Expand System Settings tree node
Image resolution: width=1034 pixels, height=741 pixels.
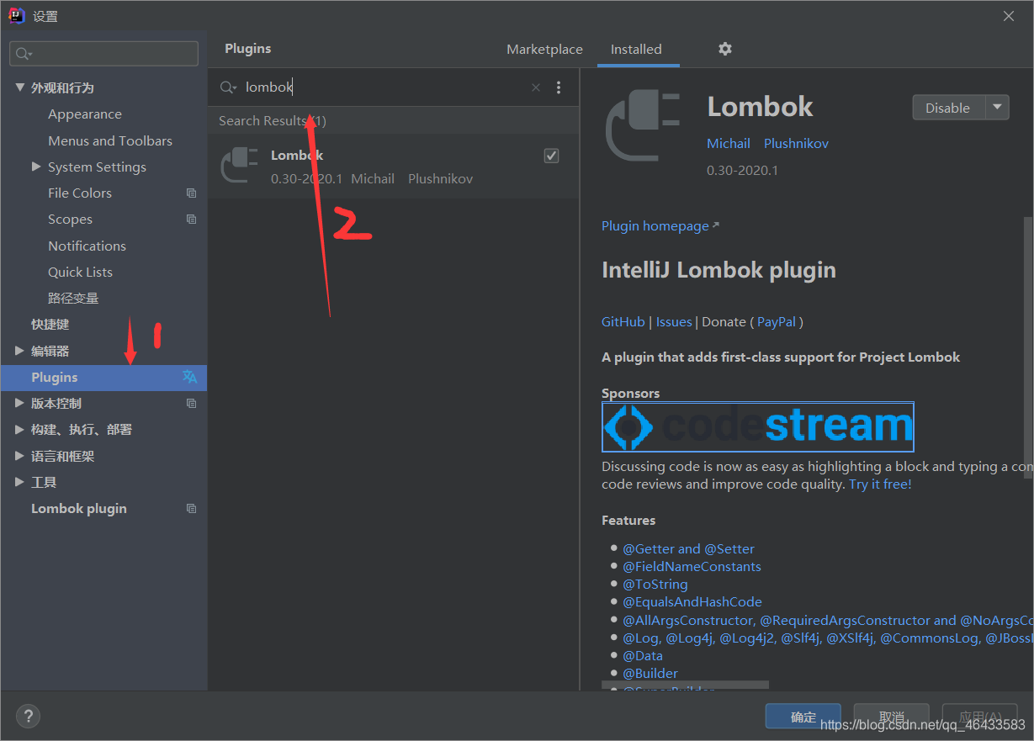pyautogui.click(x=36, y=167)
